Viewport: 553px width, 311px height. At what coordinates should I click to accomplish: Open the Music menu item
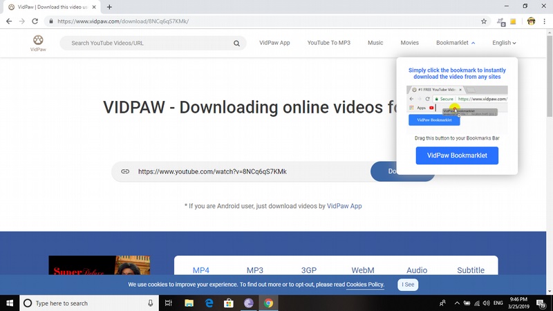point(375,43)
